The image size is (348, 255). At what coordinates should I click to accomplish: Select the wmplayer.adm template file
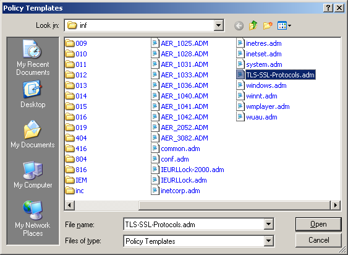(263, 106)
